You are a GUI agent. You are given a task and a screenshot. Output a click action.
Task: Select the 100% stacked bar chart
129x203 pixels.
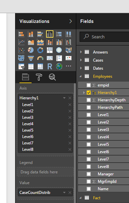coord(59,34)
